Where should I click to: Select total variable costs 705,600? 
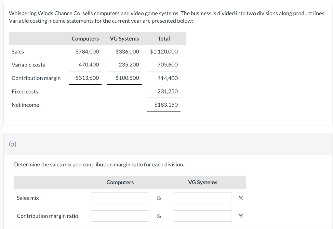click(x=167, y=65)
